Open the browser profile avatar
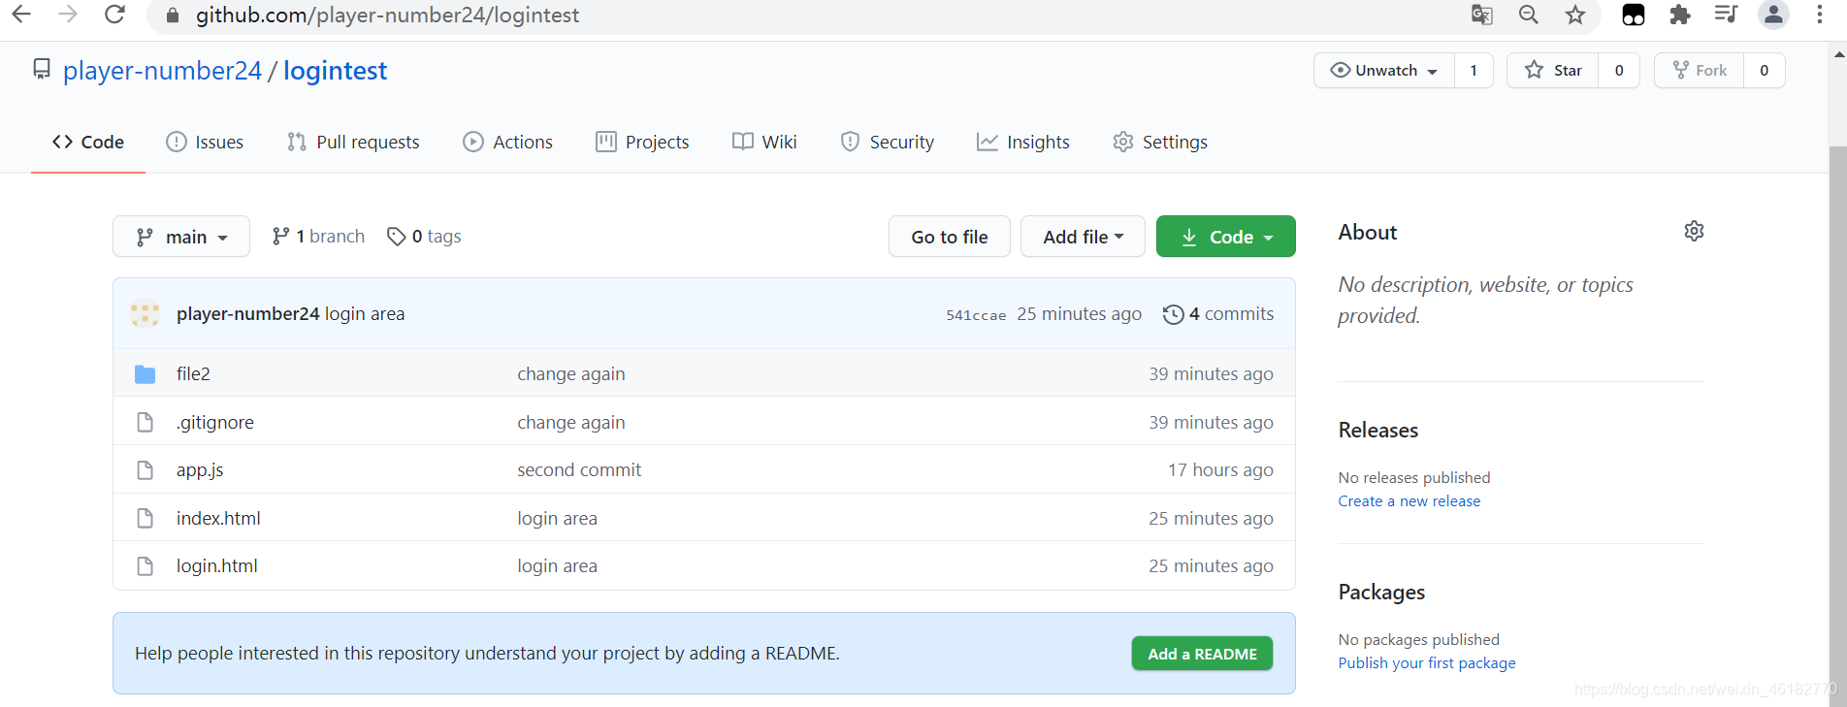The width and height of the screenshot is (1847, 707). pyautogui.click(x=1773, y=15)
